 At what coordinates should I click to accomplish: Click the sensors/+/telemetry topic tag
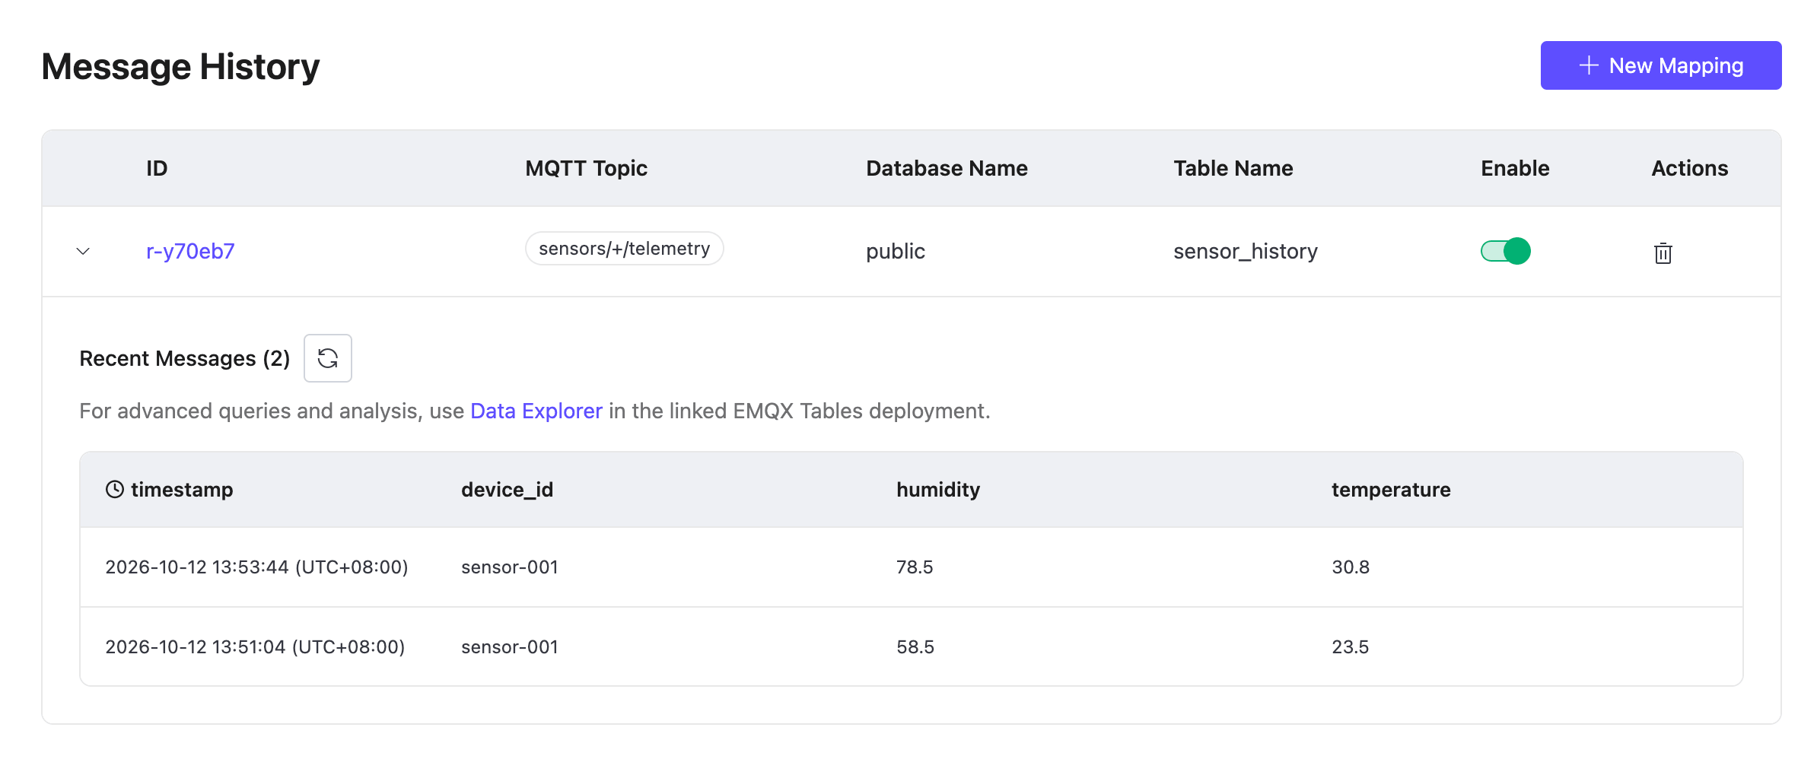[x=624, y=249]
